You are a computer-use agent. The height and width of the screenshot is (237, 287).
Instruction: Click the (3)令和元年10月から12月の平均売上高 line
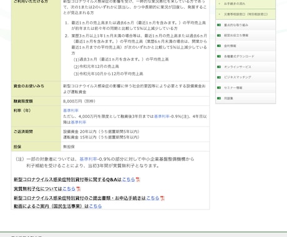108,74
